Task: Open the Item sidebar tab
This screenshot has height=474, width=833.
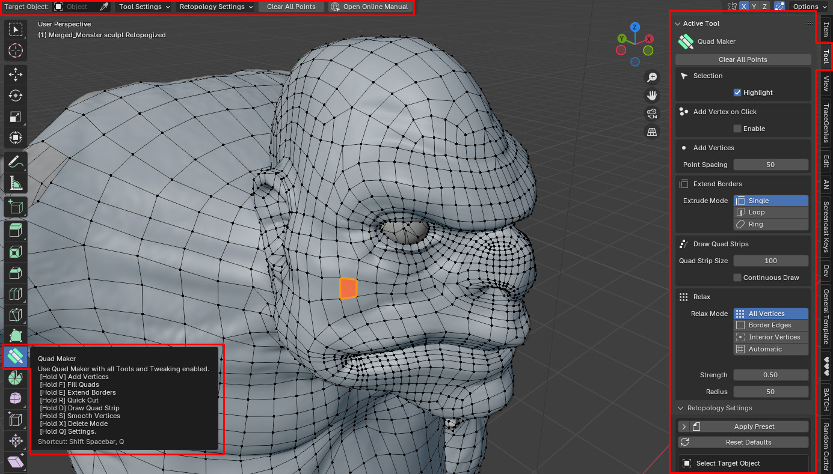Action: [826, 29]
